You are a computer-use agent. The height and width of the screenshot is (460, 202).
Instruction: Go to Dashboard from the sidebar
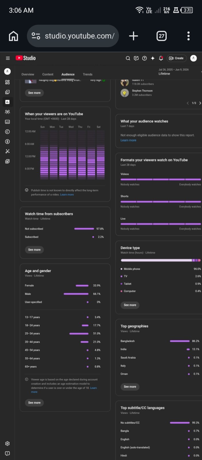pos(7,82)
